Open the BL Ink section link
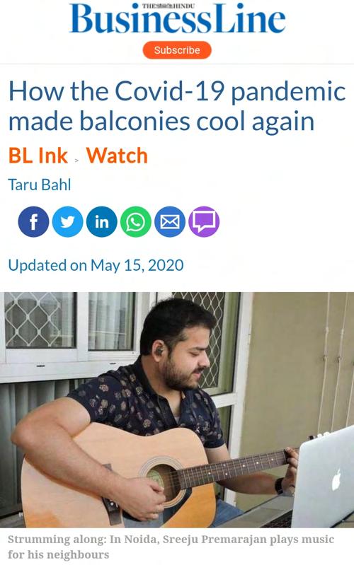354x565 pixels. pyautogui.click(x=38, y=156)
